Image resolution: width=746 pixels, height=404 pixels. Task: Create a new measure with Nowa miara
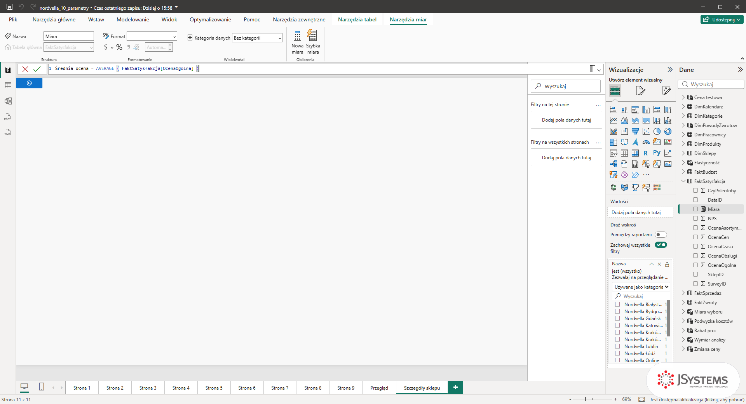point(297,42)
